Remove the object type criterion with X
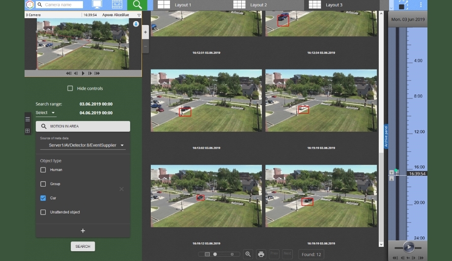Viewport: 452px width, 261px height. [121, 189]
